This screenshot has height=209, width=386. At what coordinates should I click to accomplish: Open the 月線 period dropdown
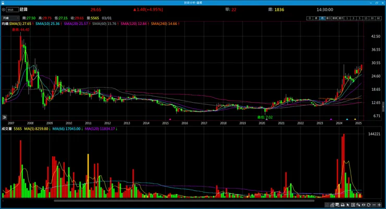pos(10,18)
